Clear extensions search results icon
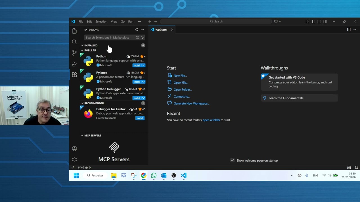 coord(137,37)
